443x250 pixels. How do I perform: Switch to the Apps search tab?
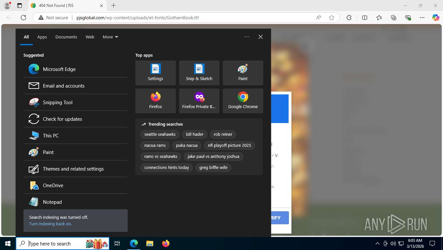tap(42, 37)
